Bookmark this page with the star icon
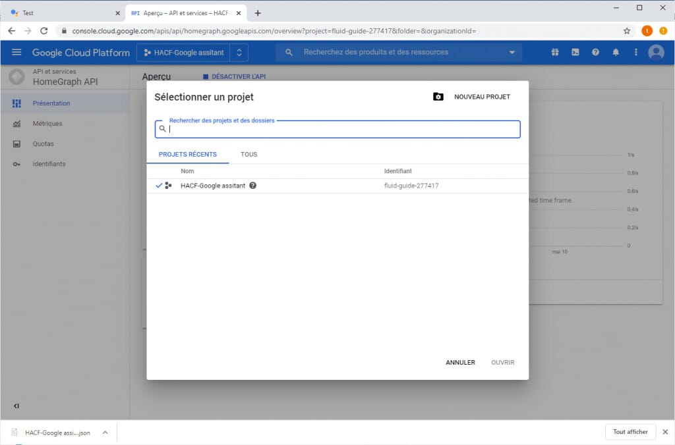The width and height of the screenshot is (675, 445). (627, 31)
